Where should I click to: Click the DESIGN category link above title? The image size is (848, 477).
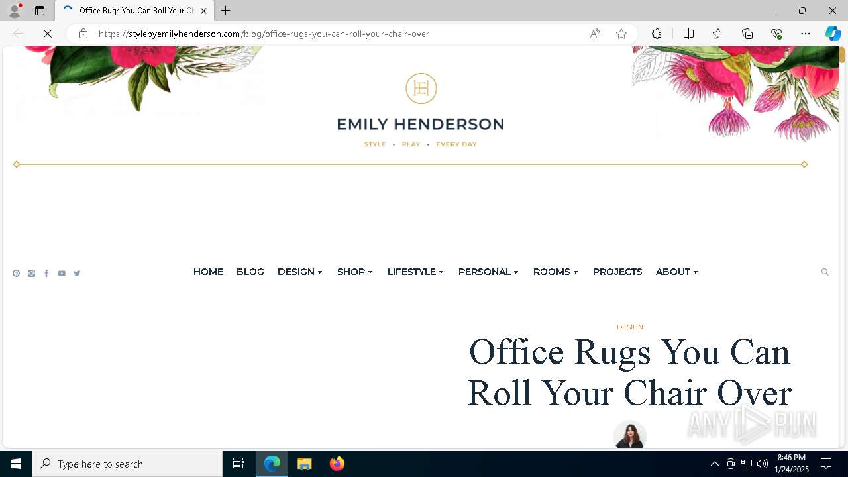(x=630, y=327)
